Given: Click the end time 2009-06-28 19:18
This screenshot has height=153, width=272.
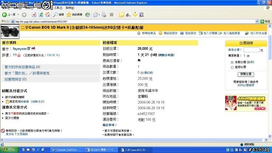Looking at the screenshot, I should (151, 108).
